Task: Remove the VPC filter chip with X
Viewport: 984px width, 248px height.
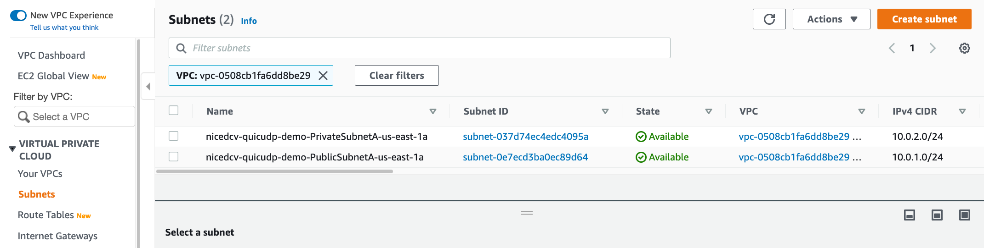Action: click(323, 76)
